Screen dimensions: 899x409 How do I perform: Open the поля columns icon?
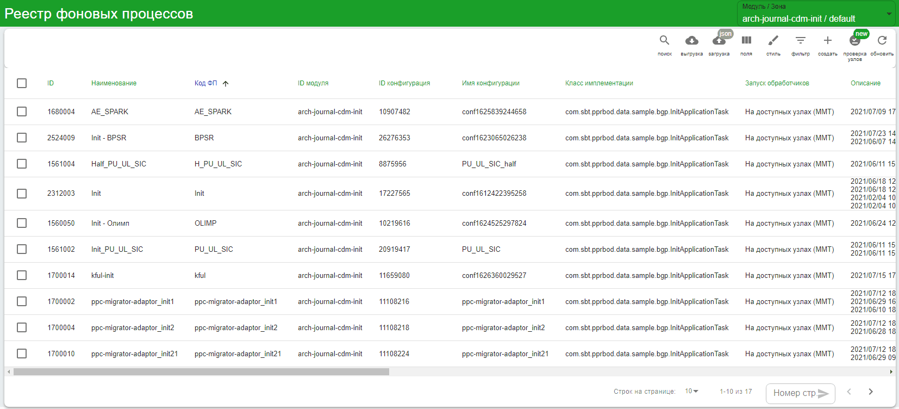[x=746, y=41]
